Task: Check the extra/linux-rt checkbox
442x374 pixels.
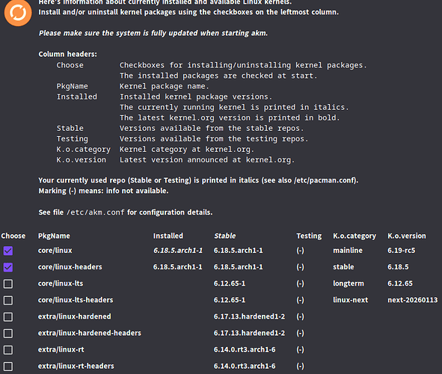Action: coord(8,350)
